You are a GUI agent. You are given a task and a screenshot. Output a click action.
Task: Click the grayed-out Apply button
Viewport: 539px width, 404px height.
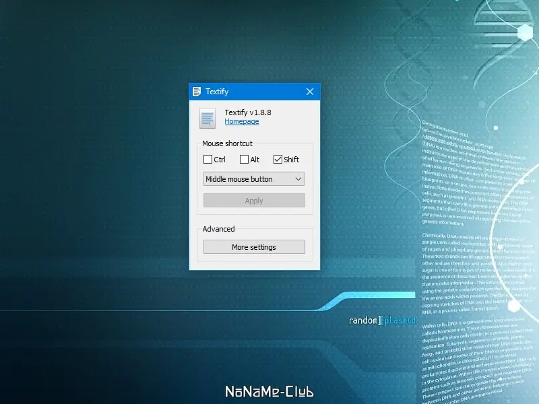(254, 201)
